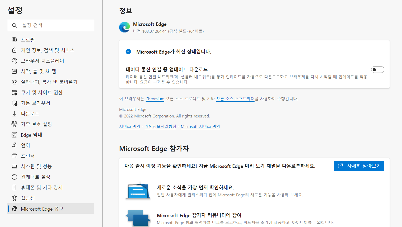Viewport: 402px width, 227px height.
Task: Click the 자세히 알아보기 button
Action: (x=359, y=166)
